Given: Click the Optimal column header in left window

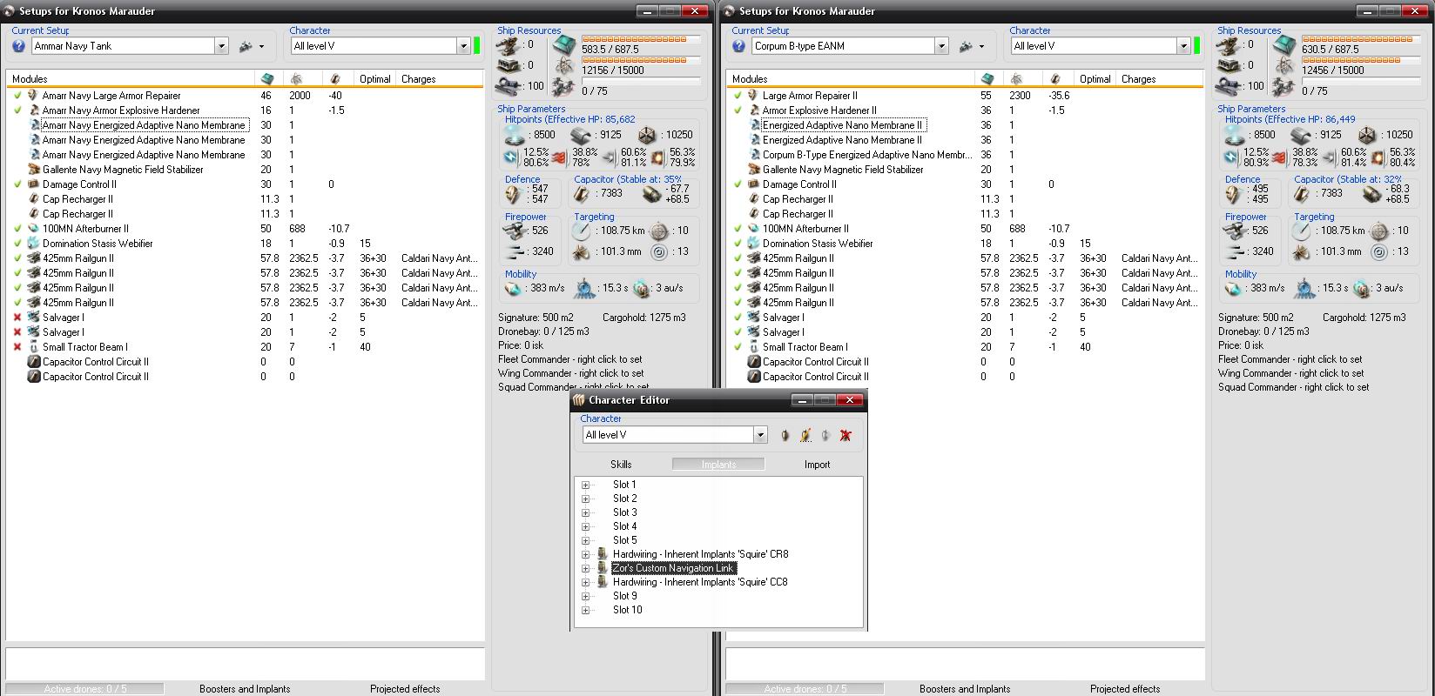Looking at the screenshot, I should (375, 79).
